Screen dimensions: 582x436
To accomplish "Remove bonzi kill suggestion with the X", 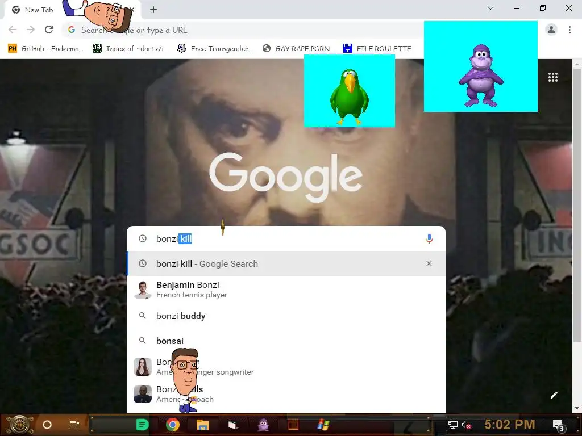I will click(x=429, y=263).
